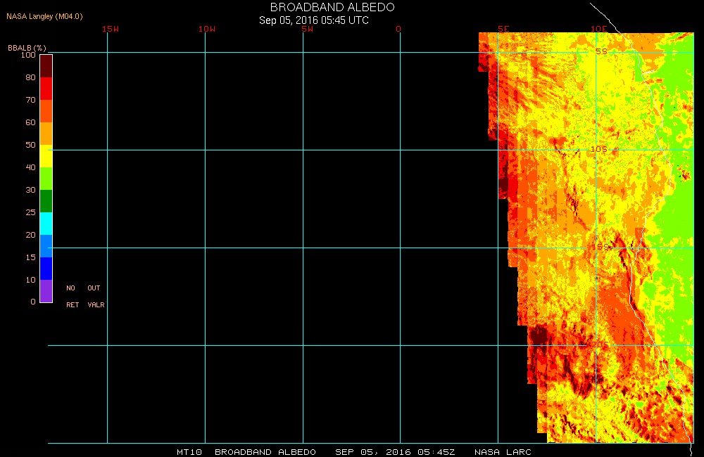Select the 20S latitude label
Screen dimensions: 704x457
tap(598, 345)
